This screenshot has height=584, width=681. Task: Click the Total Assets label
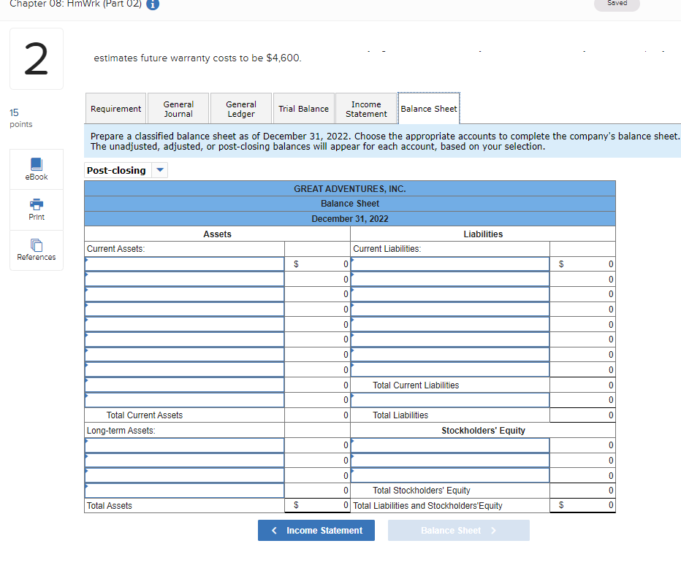pyautogui.click(x=110, y=505)
